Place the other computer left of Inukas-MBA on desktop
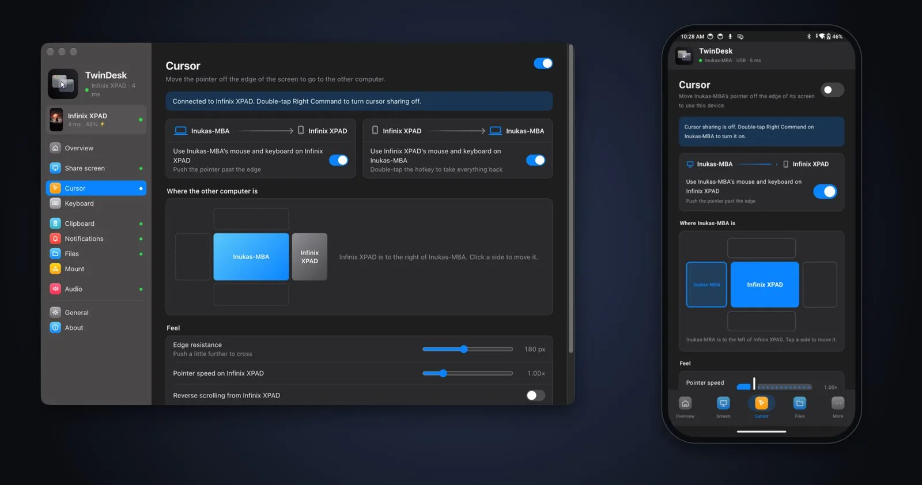 point(193,257)
